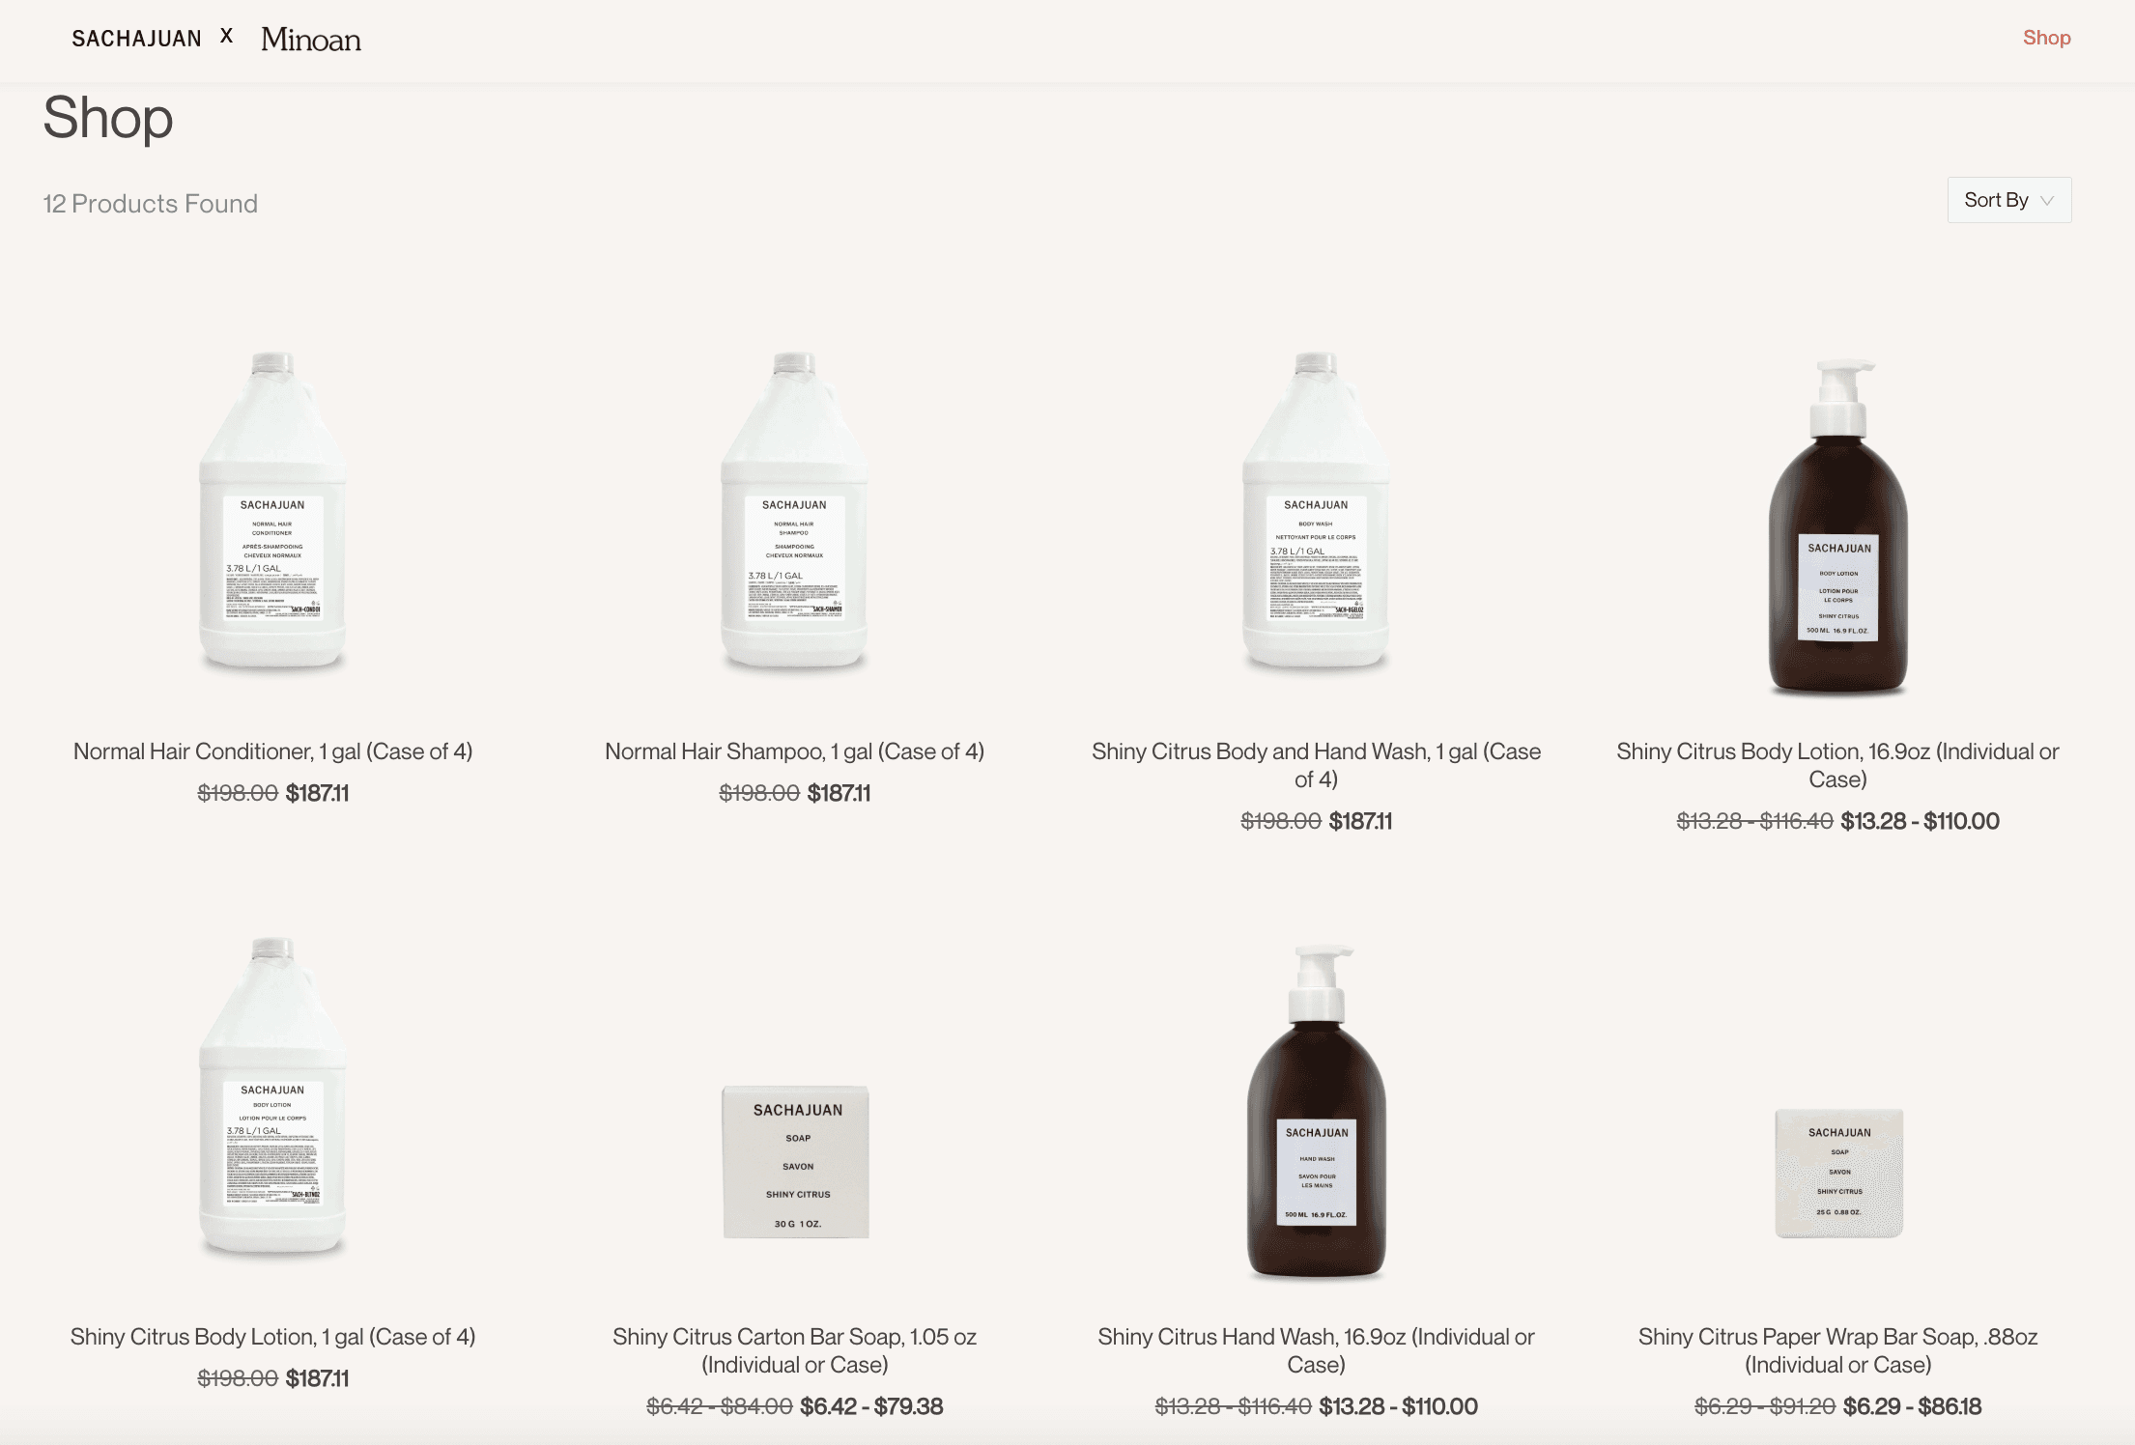Click Shiny Citrus Hand Wash, 16.9oz title

(1316, 1350)
